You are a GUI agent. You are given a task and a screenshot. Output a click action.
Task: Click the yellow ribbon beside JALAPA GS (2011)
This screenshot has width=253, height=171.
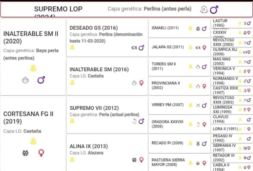pyautogui.click(x=190, y=47)
